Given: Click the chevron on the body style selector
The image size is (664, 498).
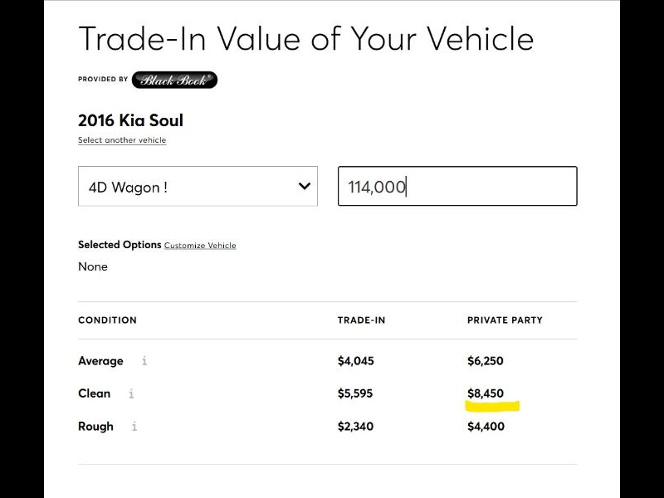Looking at the screenshot, I should [x=304, y=187].
